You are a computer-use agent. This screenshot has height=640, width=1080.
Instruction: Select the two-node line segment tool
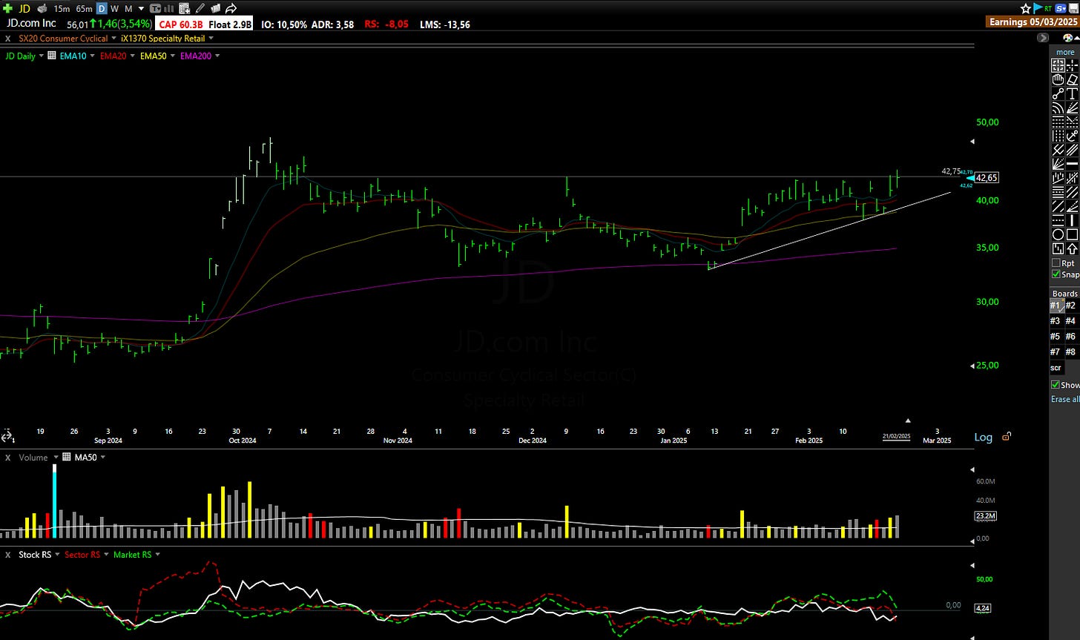(1058, 93)
